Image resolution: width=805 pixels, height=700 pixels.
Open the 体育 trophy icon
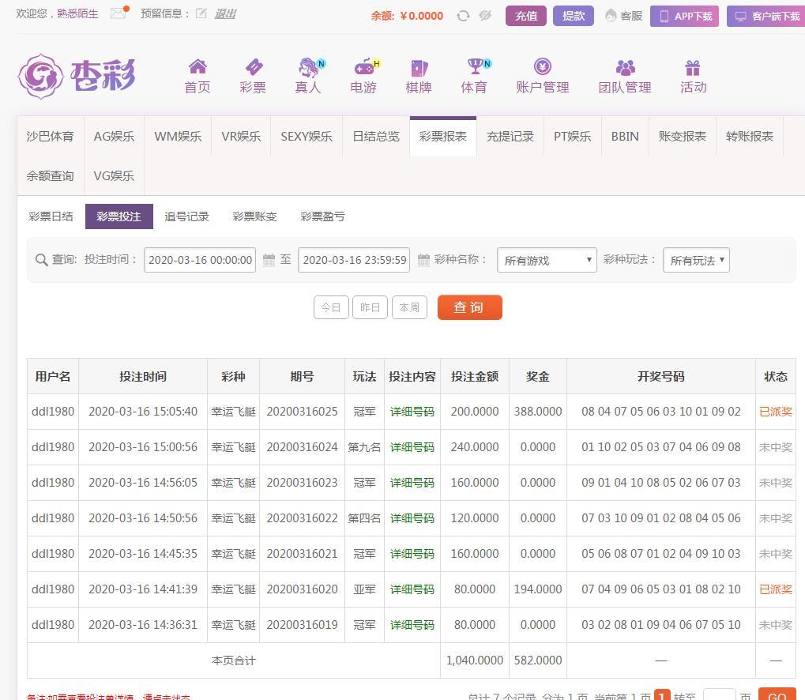pyautogui.click(x=474, y=67)
